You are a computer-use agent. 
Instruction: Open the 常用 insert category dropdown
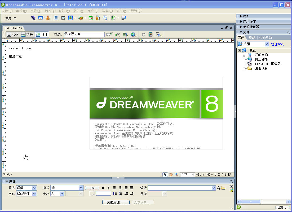pyautogui.click(x=11, y=18)
